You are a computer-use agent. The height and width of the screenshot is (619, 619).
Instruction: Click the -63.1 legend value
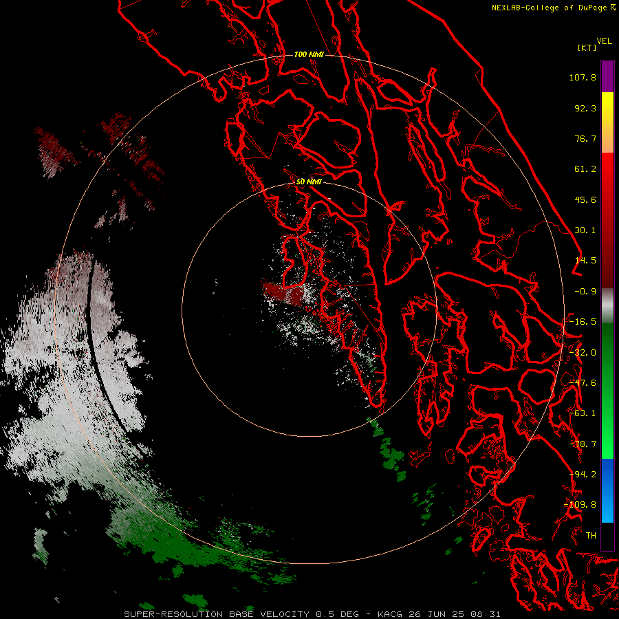coord(583,413)
